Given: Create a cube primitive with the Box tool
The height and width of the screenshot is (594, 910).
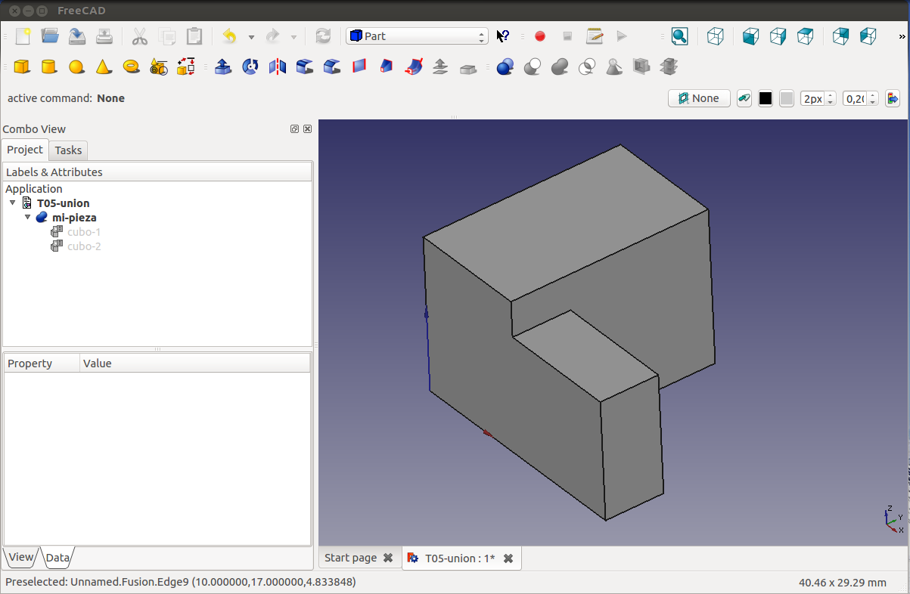Looking at the screenshot, I should (x=22, y=67).
